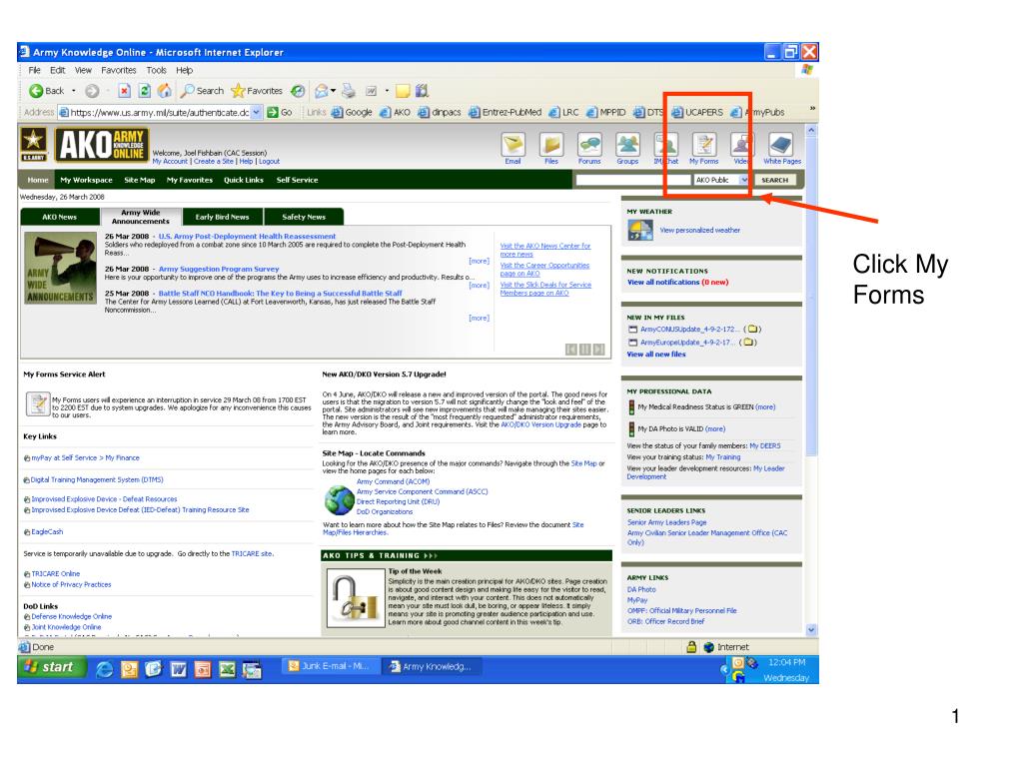Click the IE History button
Viewport: 1023px width, 767px height.
pos(298,91)
